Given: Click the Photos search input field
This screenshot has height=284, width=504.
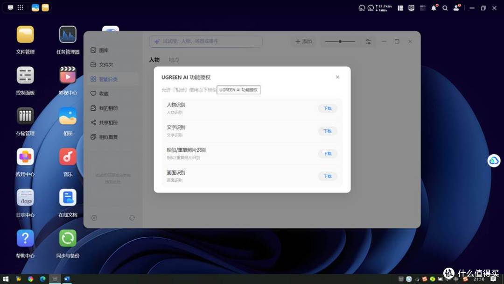Looking at the screenshot, I should (x=206, y=42).
